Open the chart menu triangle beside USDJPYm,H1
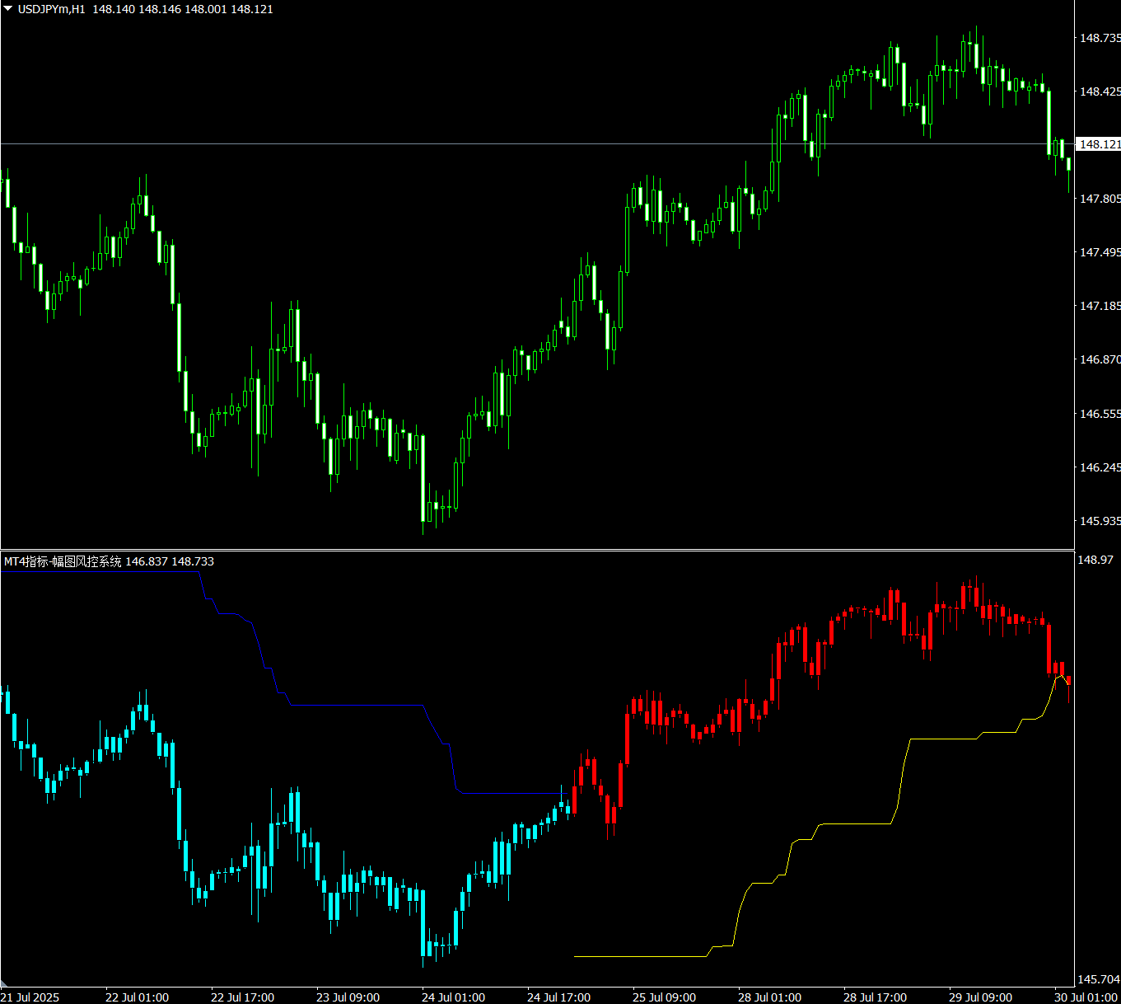 (8, 9)
